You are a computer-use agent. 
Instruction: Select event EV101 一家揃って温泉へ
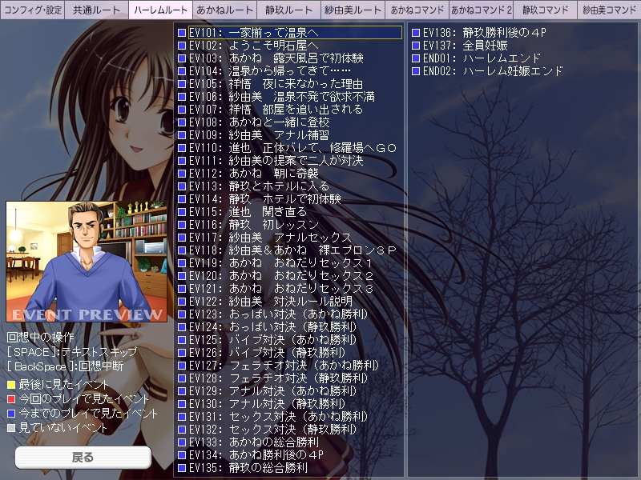(x=295, y=33)
